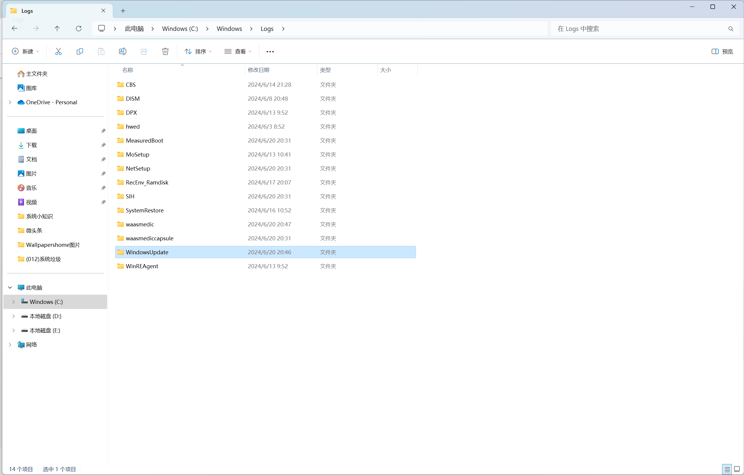
Task: Open the 排序 sort dropdown
Action: [198, 51]
